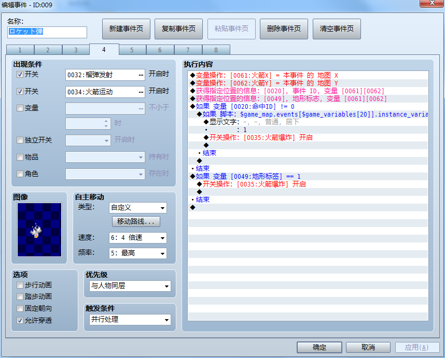Switch to event page tab 6
Image resolution: width=445 pixels, height=358 pixels.
(x=160, y=50)
